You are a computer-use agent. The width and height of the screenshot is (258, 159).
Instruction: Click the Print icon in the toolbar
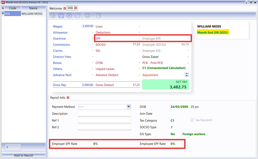[x=88, y=16]
